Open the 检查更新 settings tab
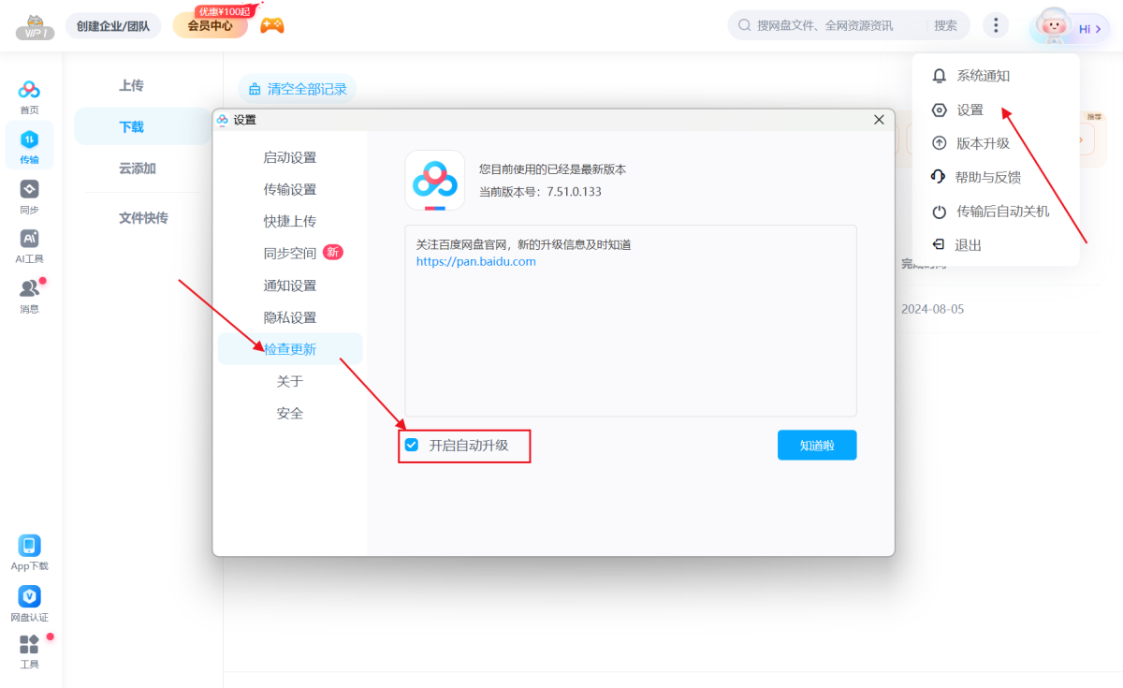 (x=290, y=349)
